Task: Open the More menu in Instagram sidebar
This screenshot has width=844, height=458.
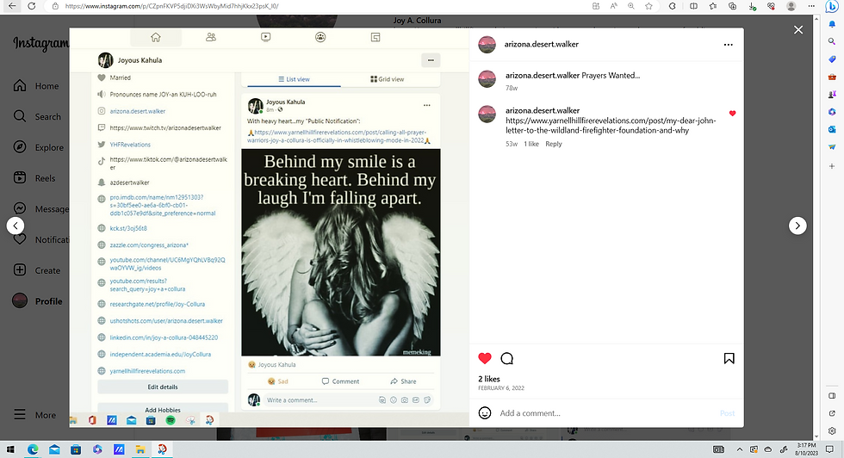Action: pyautogui.click(x=34, y=414)
